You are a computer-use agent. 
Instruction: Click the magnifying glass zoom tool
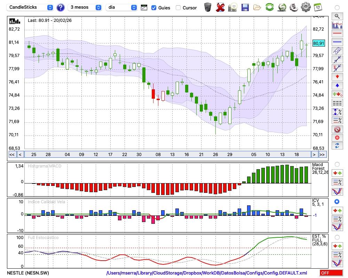[337, 16]
